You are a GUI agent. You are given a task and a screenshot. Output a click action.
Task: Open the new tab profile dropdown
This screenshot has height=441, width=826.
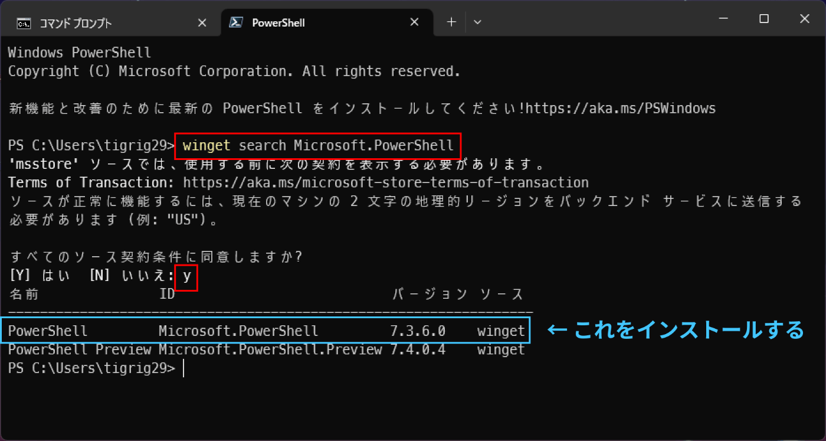478,22
